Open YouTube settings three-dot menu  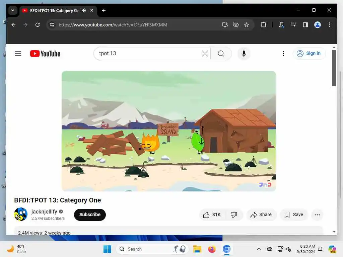point(283,54)
